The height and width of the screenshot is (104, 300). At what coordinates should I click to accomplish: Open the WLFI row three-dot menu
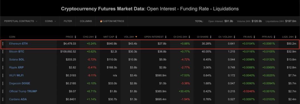tap(3, 76)
